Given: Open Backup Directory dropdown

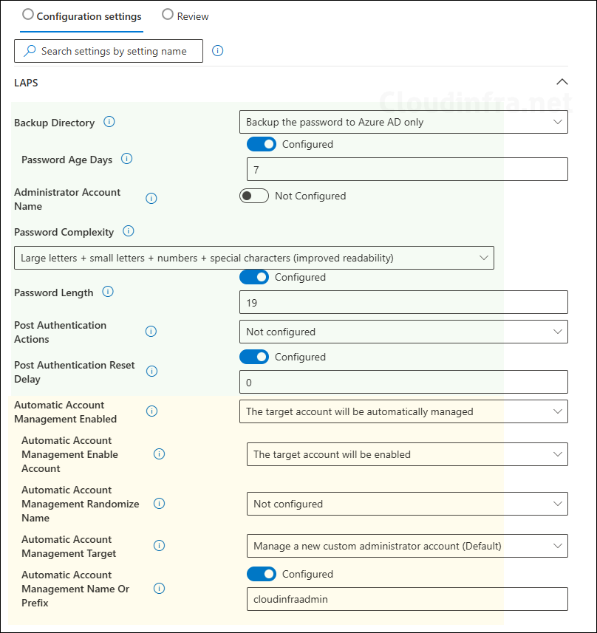Looking at the screenshot, I should pos(403,122).
